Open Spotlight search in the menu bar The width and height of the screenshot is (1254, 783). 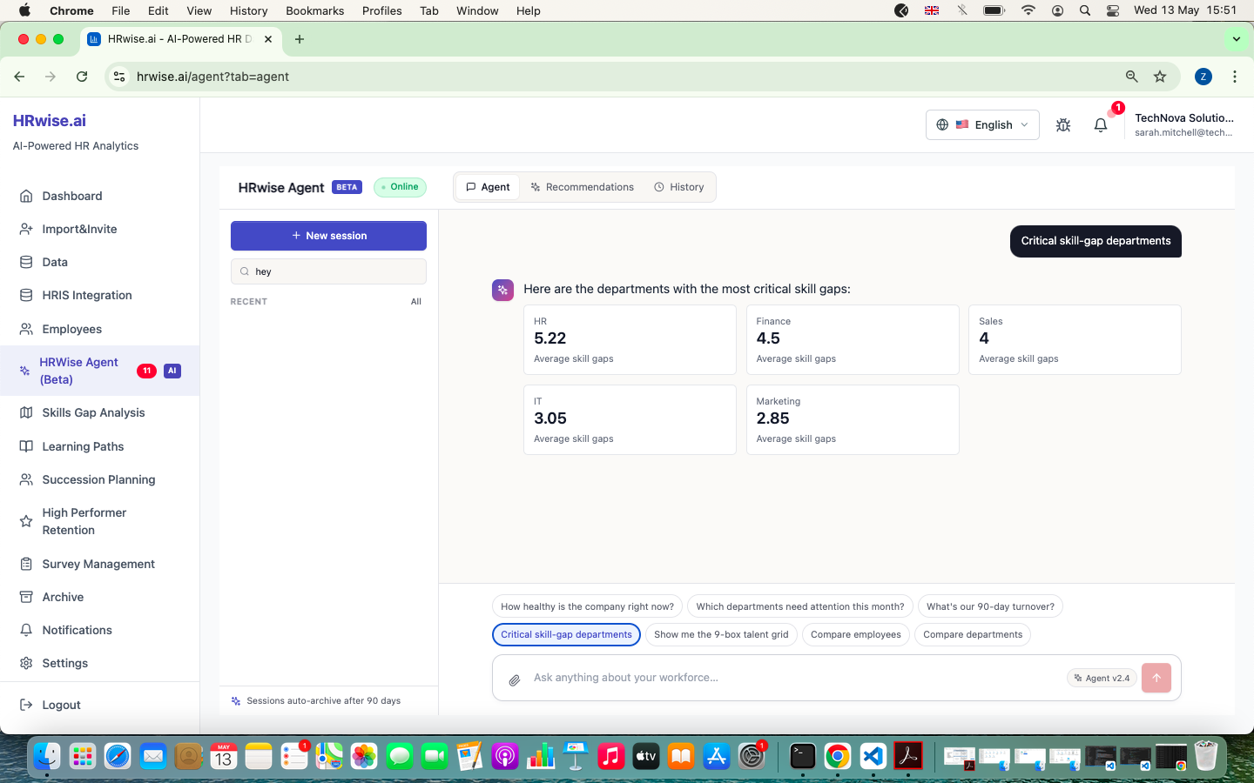1085,10
